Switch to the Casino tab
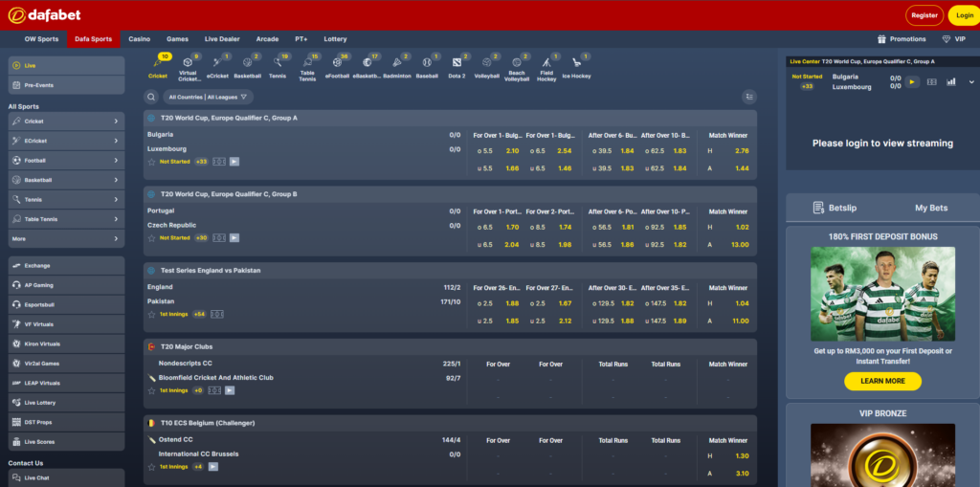The width and height of the screenshot is (980, 487). pos(140,39)
